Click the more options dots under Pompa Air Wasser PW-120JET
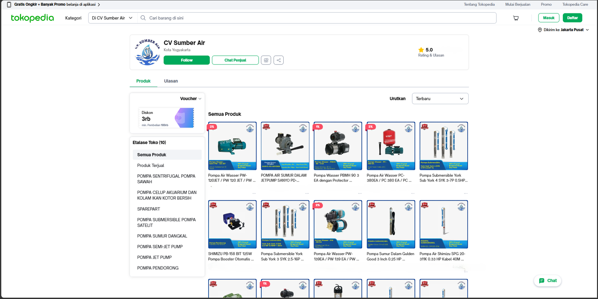Screen dimensions: 598x299 [254, 193]
